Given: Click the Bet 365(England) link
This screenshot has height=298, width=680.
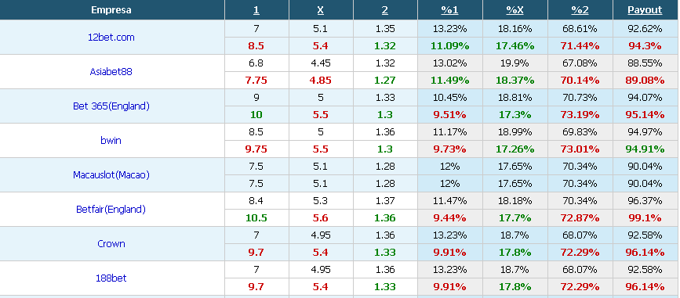Looking at the screenshot, I should [111, 106].
